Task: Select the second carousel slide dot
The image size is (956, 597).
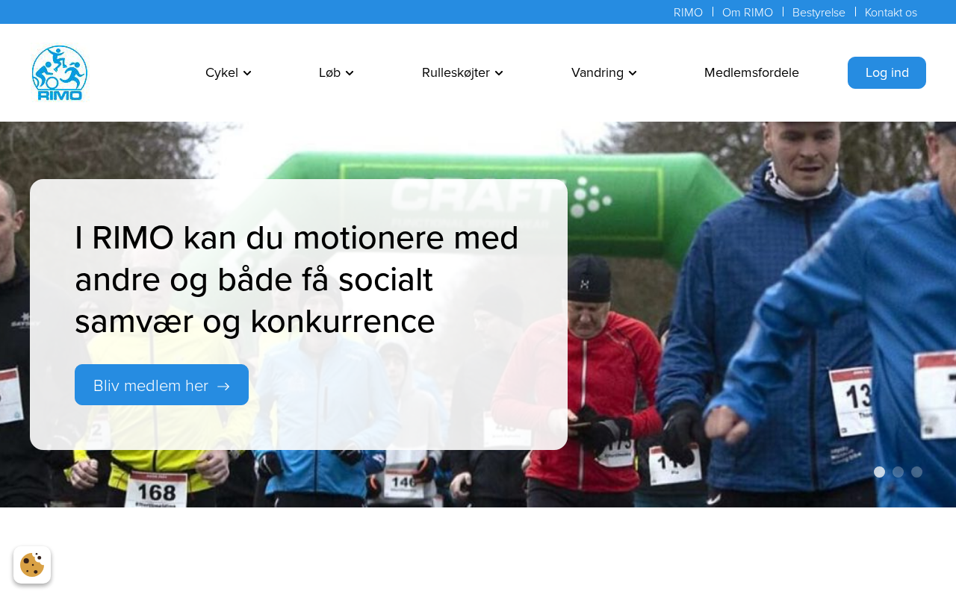Action: coord(898,472)
